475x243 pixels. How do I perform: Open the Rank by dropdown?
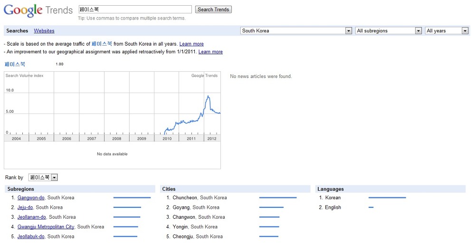point(43,177)
